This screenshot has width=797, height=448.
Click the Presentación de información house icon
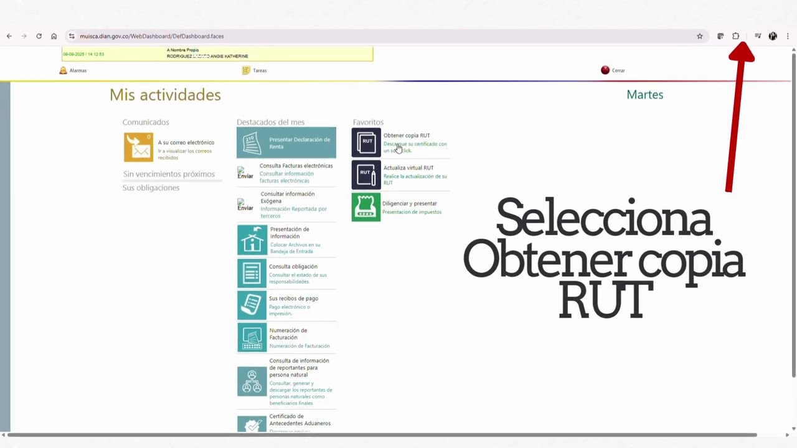click(252, 240)
